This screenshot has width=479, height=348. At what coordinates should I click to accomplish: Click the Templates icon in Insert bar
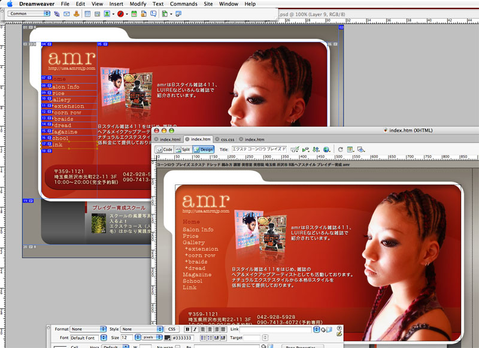(x=165, y=14)
